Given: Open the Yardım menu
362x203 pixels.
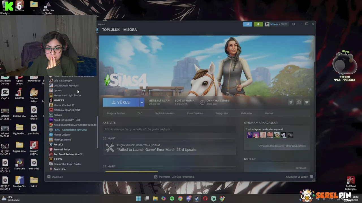Looking at the screenshot, I should 101,24.
